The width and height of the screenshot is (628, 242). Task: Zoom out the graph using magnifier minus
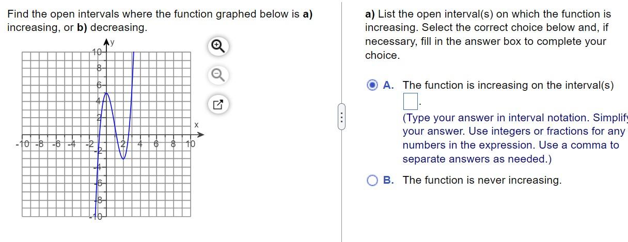[217, 76]
